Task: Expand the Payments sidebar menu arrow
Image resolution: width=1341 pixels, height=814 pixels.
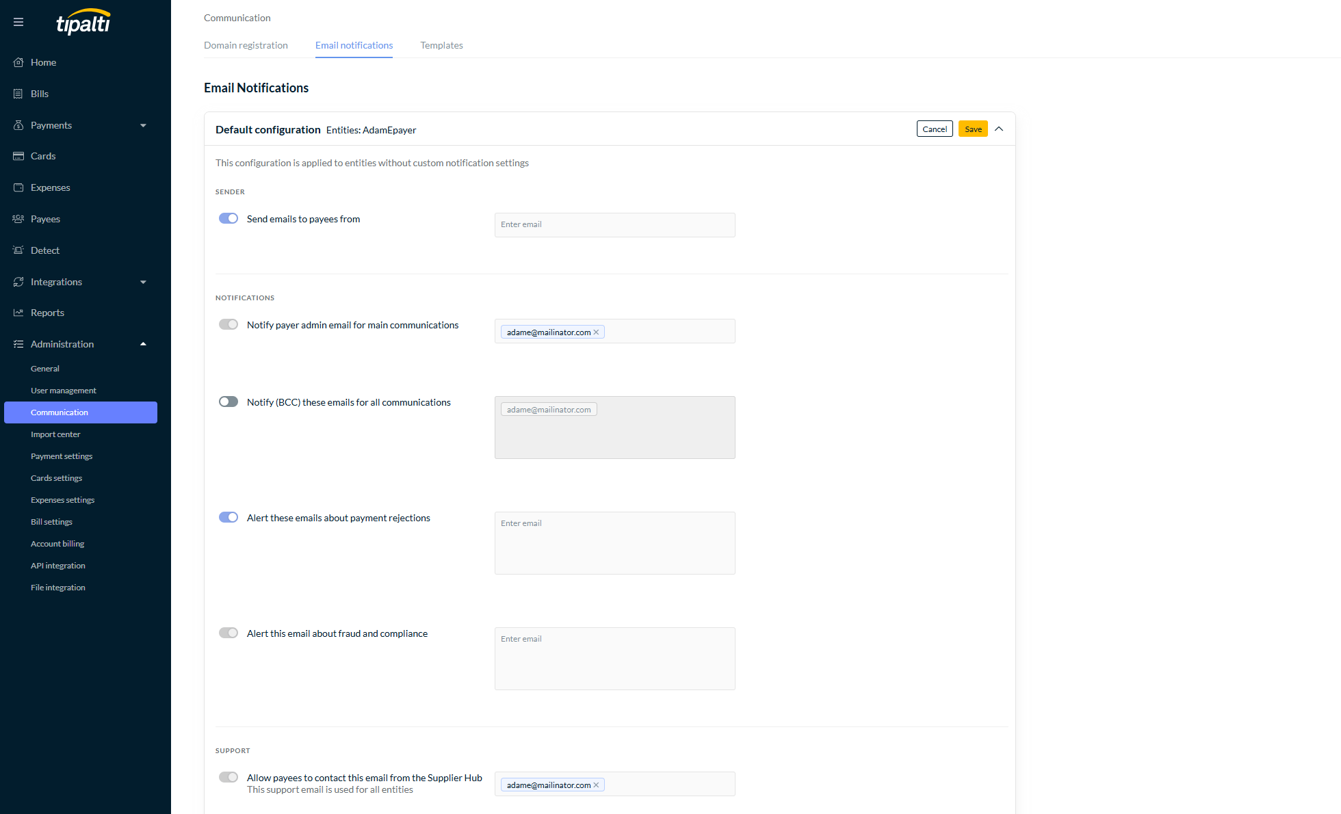Action: pos(143,125)
